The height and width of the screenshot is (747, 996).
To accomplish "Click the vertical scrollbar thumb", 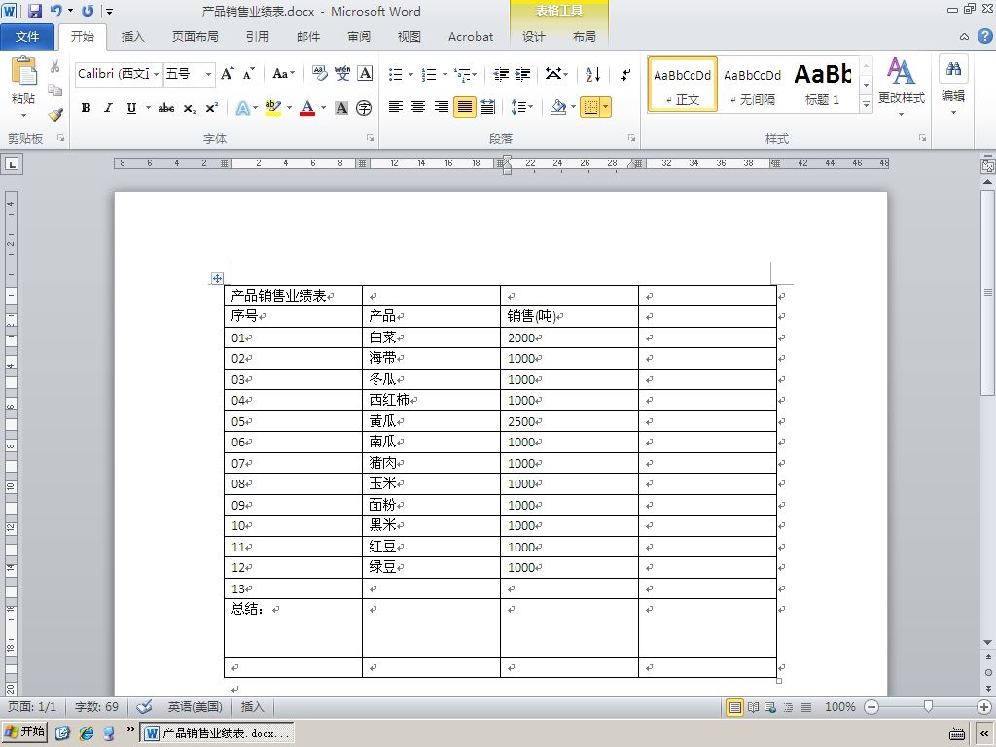I will (x=988, y=292).
